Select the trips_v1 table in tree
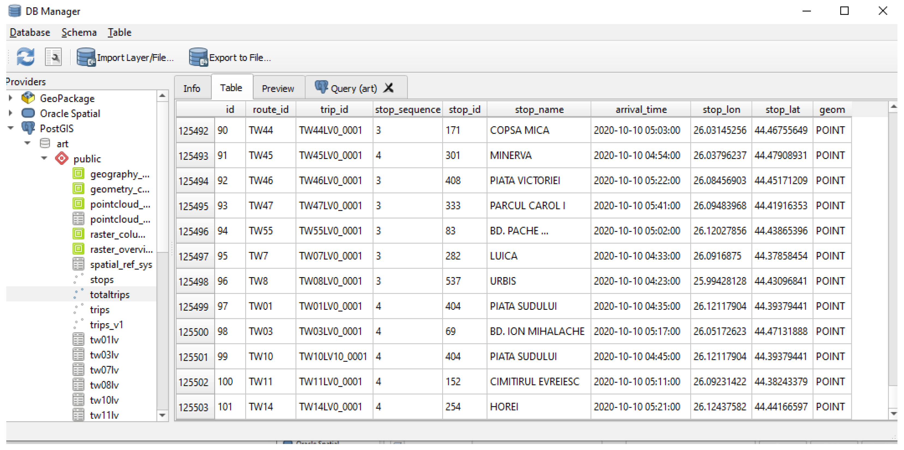Viewport: 904px width, 450px height. [x=107, y=325]
